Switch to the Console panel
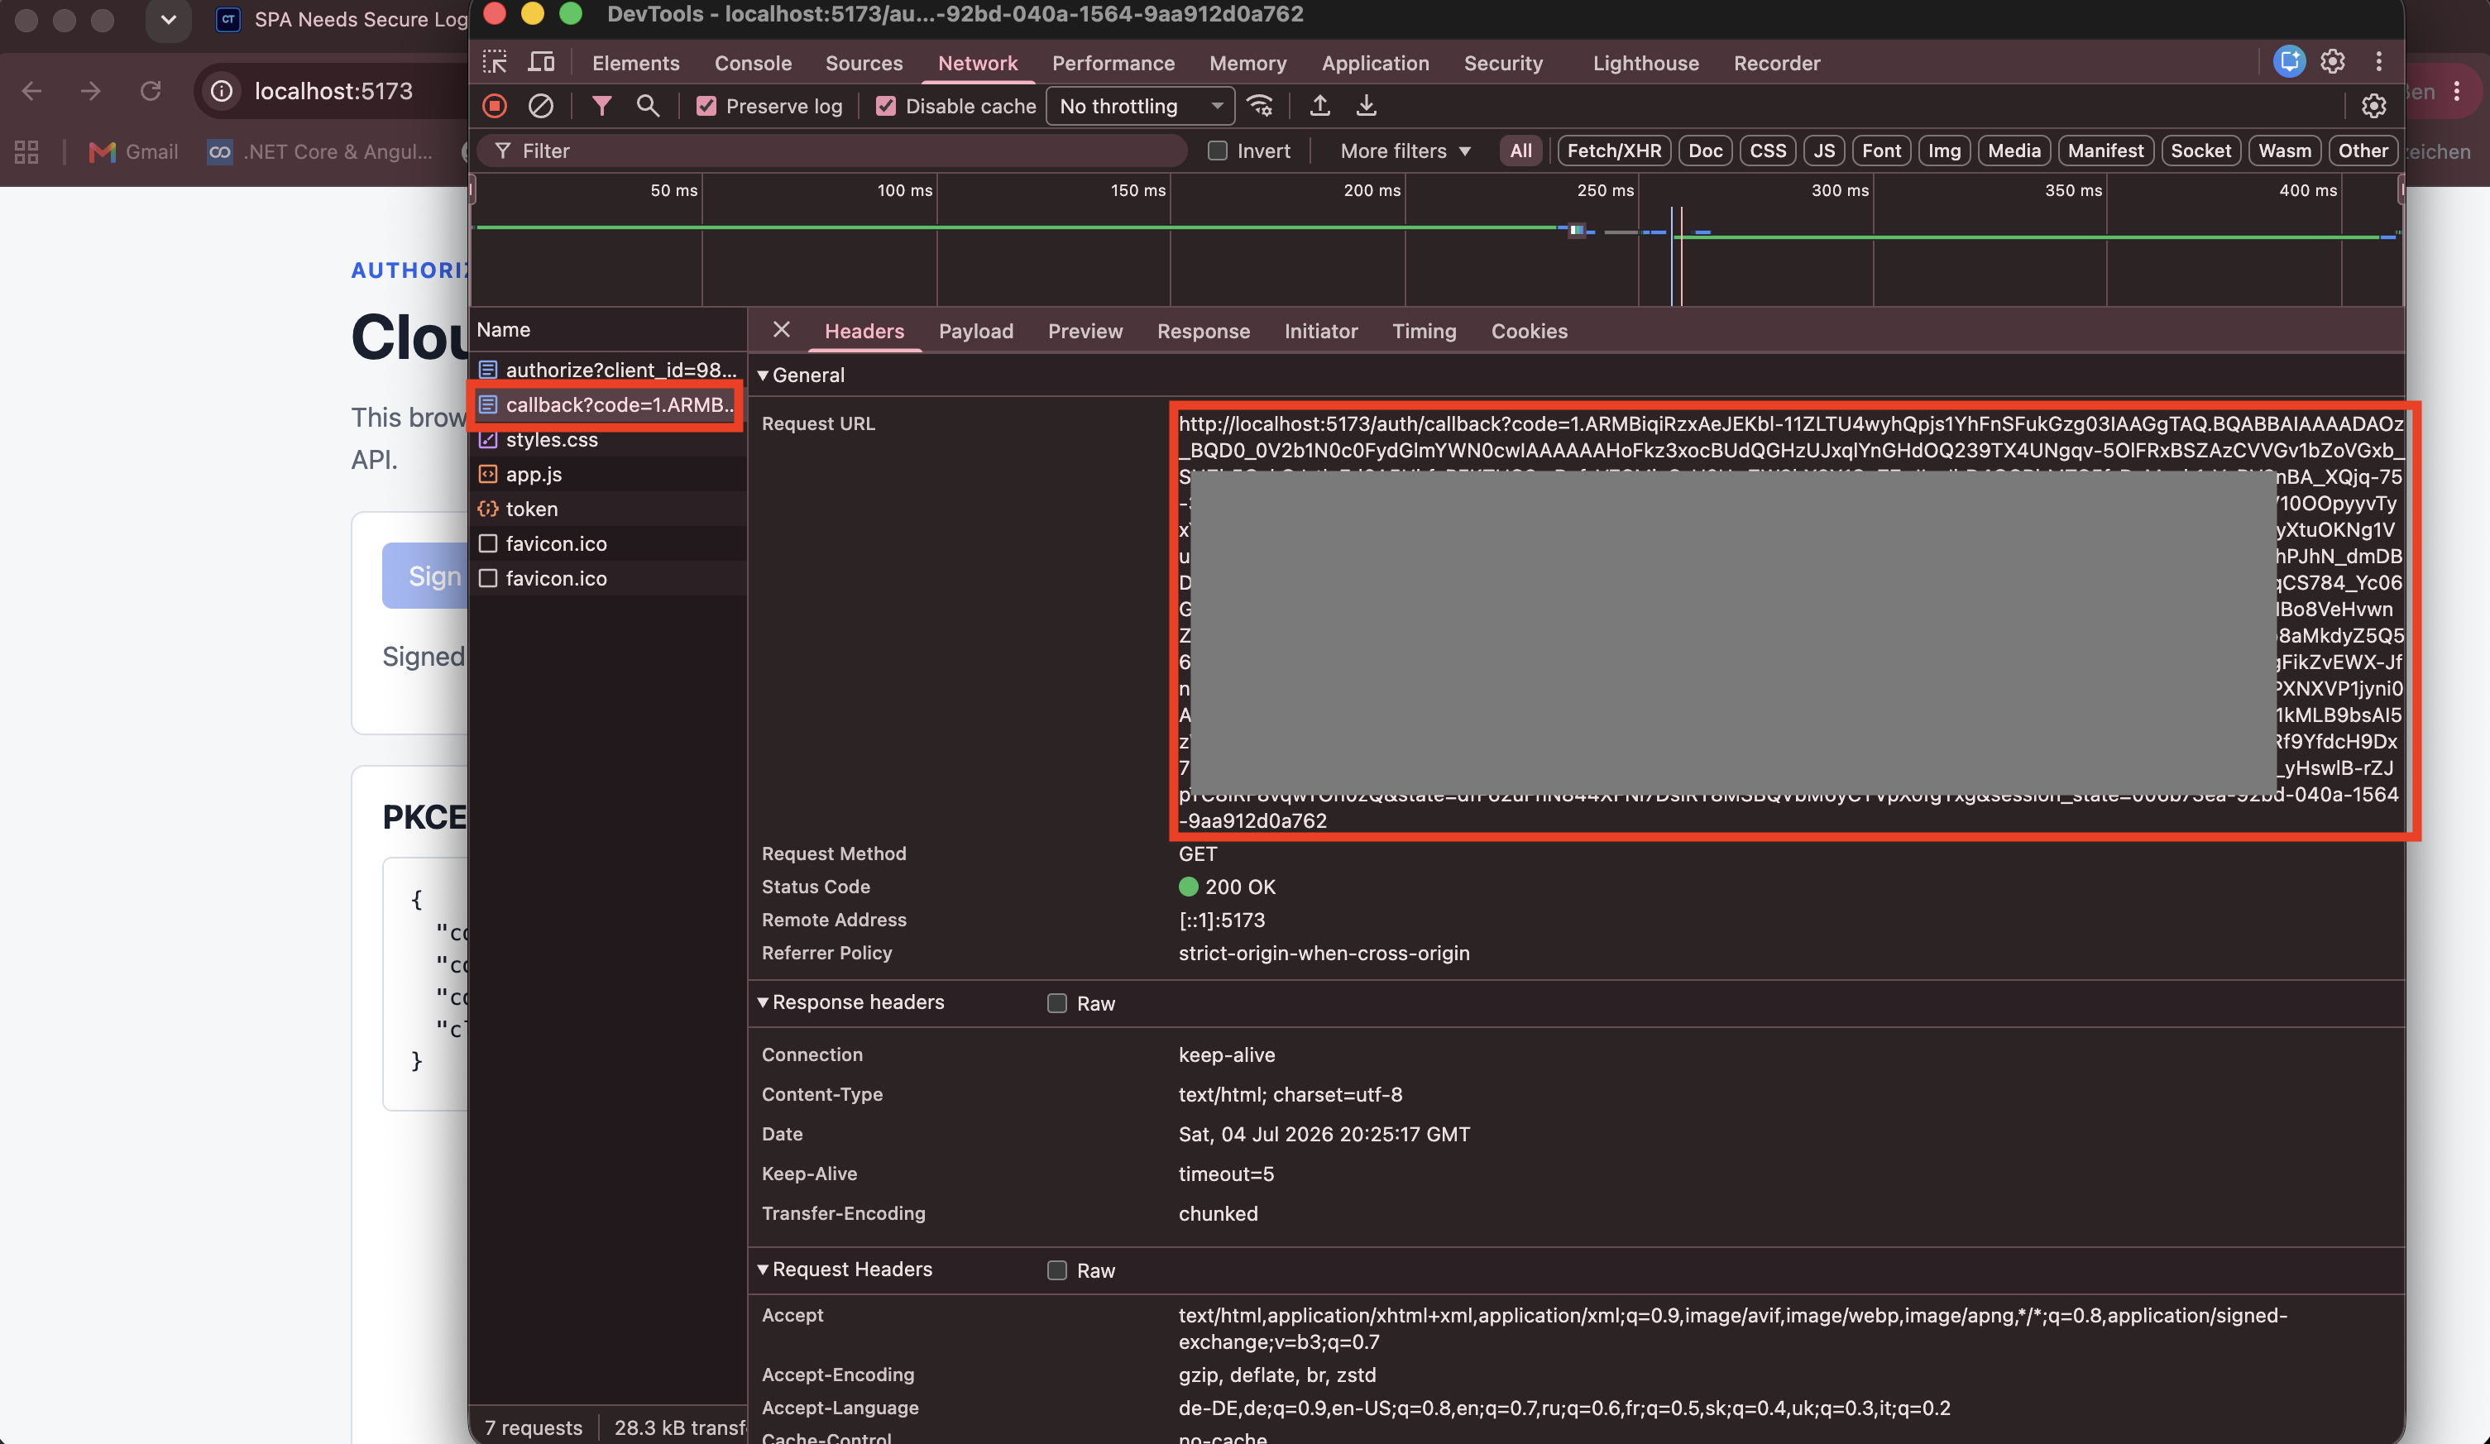Viewport: 2490px width, 1444px height. tap(753, 62)
